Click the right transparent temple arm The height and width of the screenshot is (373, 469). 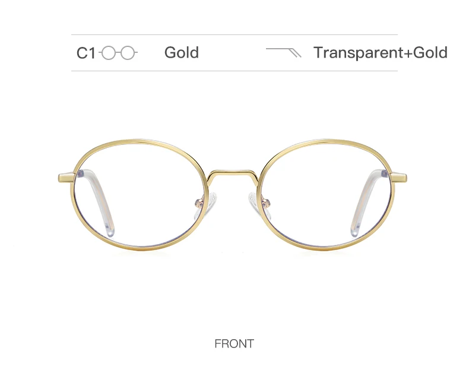pyautogui.click(x=367, y=203)
